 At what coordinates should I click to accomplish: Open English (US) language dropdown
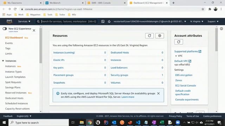pos(24,116)
